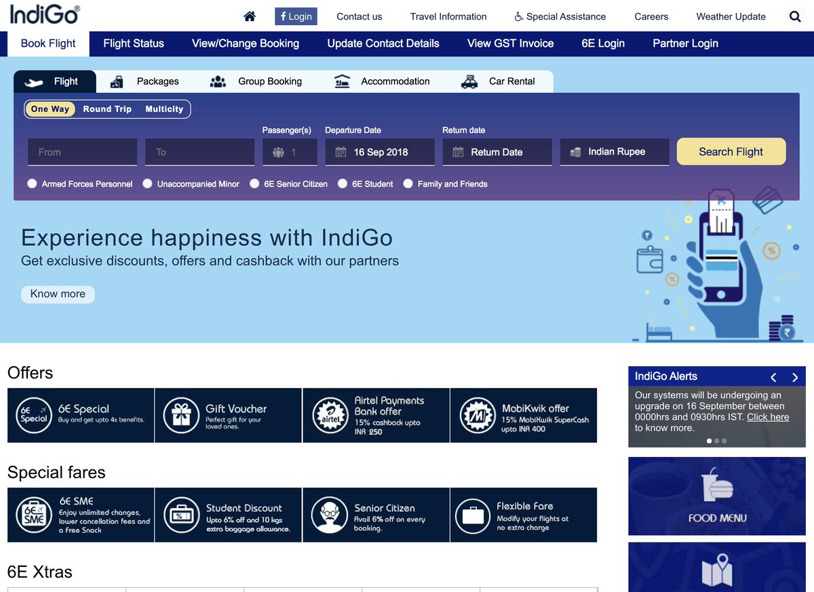
Task: Open the Contact us link
Action: tap(360, 16)
